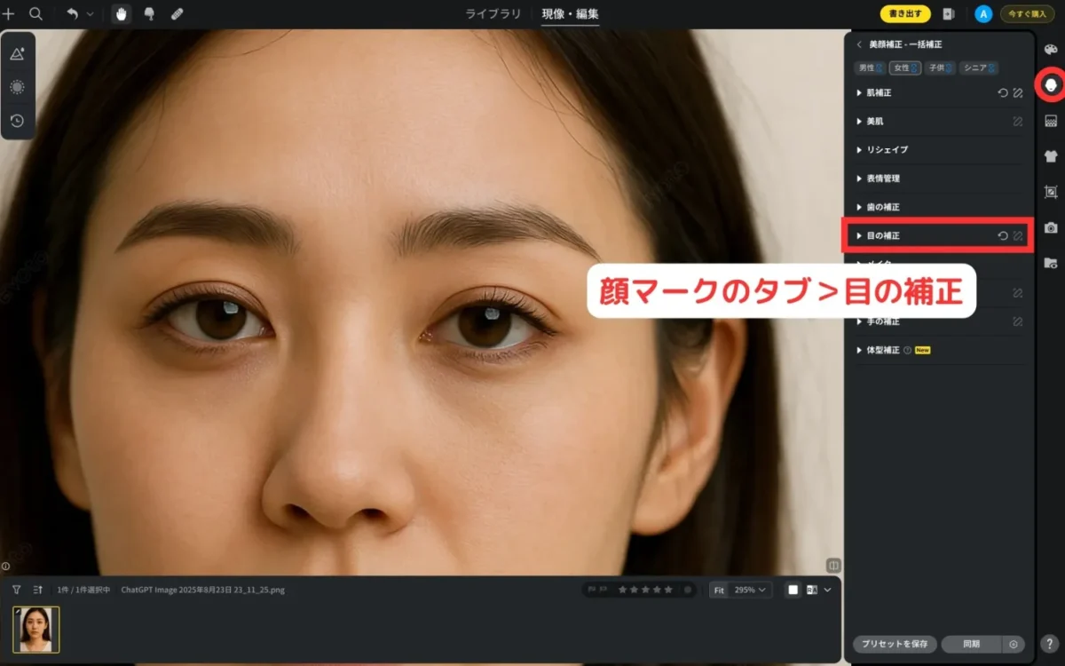Open the camera tab icon

tap(1051, 227)
